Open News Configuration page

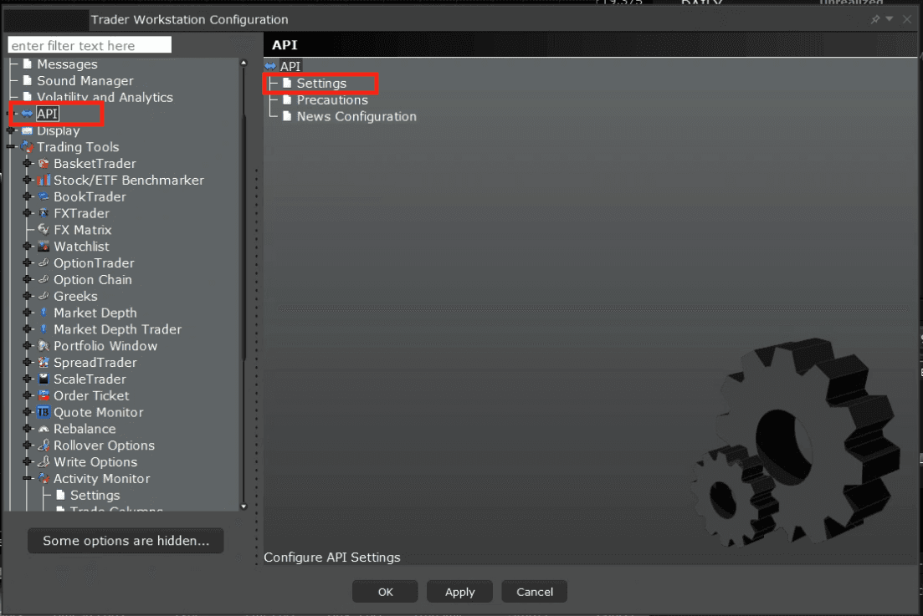[356, 116]
